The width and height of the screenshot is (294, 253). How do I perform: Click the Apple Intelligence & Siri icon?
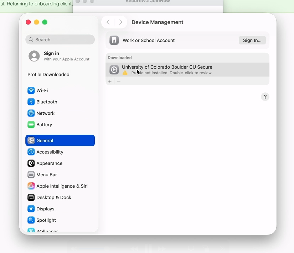click(31, 186)
